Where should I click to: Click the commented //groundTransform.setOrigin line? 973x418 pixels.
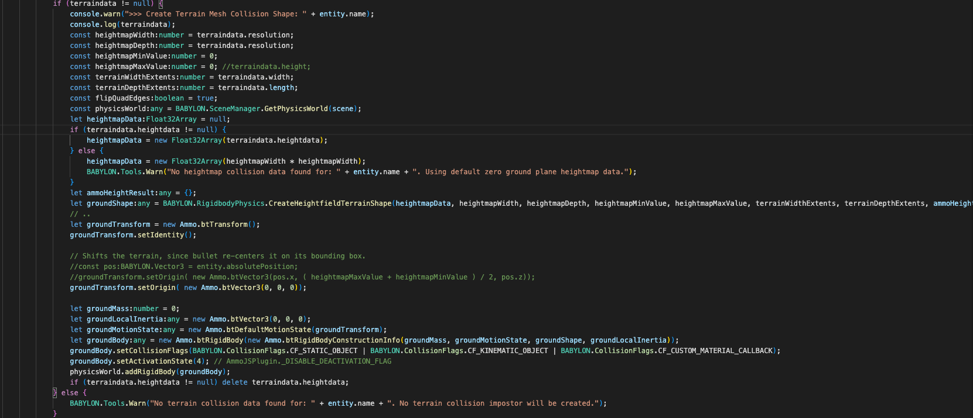coord(302,277)
